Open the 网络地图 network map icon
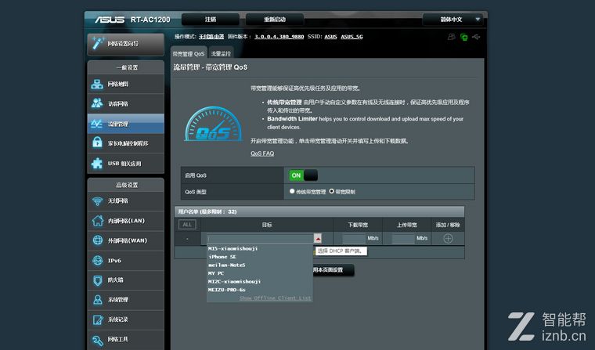The height and width of the screenshot is (350, 595). [97, 84]
